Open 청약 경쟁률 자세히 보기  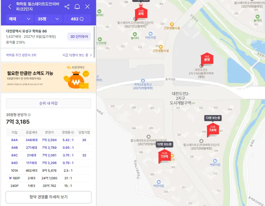pyautogui.click(x=48, y=197)
